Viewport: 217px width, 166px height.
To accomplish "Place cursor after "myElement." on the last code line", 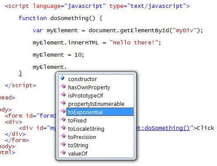I will [x=67, y=67].
